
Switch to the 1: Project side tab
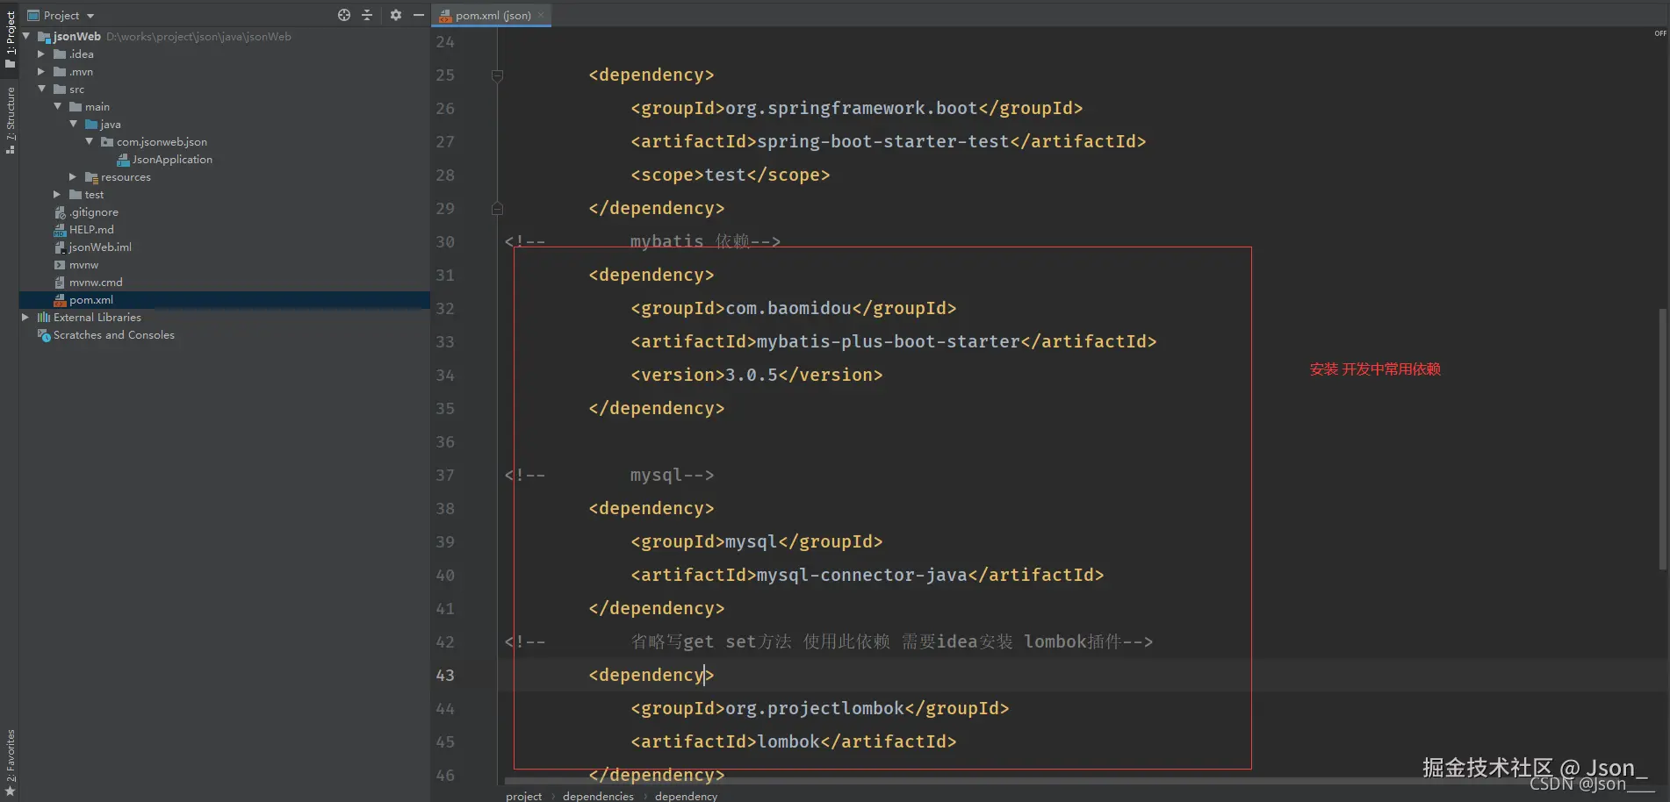coord(10,39)
